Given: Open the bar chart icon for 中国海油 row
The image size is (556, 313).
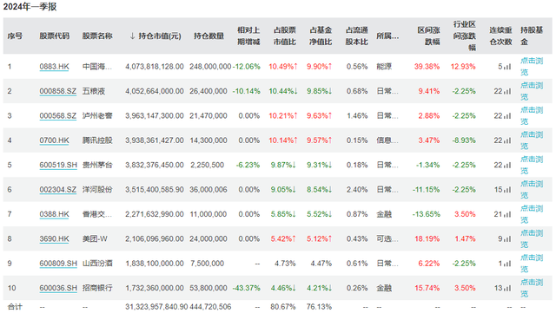Looking at the screenshot, I should pos(507,67).
